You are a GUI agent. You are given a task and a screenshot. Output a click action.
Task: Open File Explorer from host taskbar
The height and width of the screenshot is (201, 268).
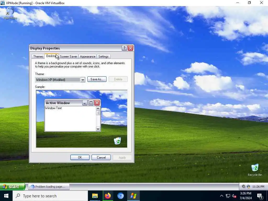point(95,196)
